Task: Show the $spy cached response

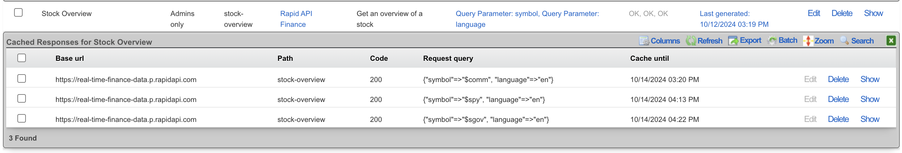Action: (870, 99)
